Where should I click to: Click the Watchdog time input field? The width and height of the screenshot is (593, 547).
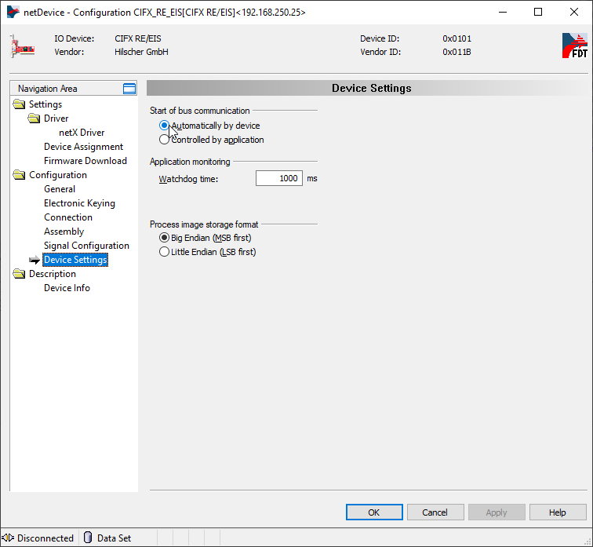pyautogui.click(x=278, y=179)
